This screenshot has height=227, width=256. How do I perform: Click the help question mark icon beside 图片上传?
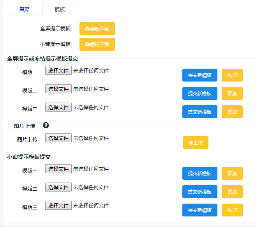click(x=46, y=125)
